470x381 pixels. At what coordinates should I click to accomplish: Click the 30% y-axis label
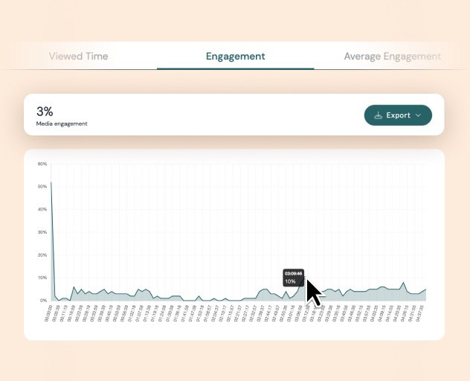(x=42, y=232)
